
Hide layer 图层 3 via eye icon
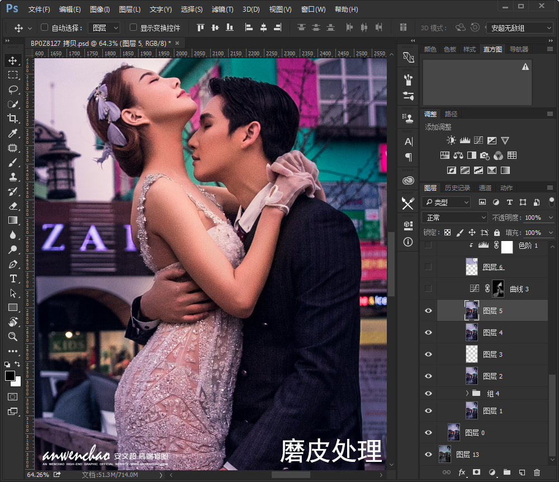[429, 354]
